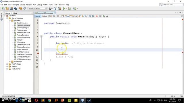Collapse the main method code fold
184x103 pixels.
[x=41, y=37]
